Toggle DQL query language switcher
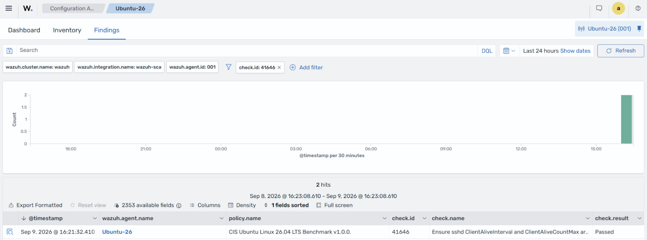 coord(487,51)
